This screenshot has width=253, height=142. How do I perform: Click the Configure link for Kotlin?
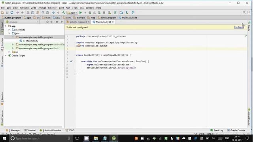(x=239, y=27)
